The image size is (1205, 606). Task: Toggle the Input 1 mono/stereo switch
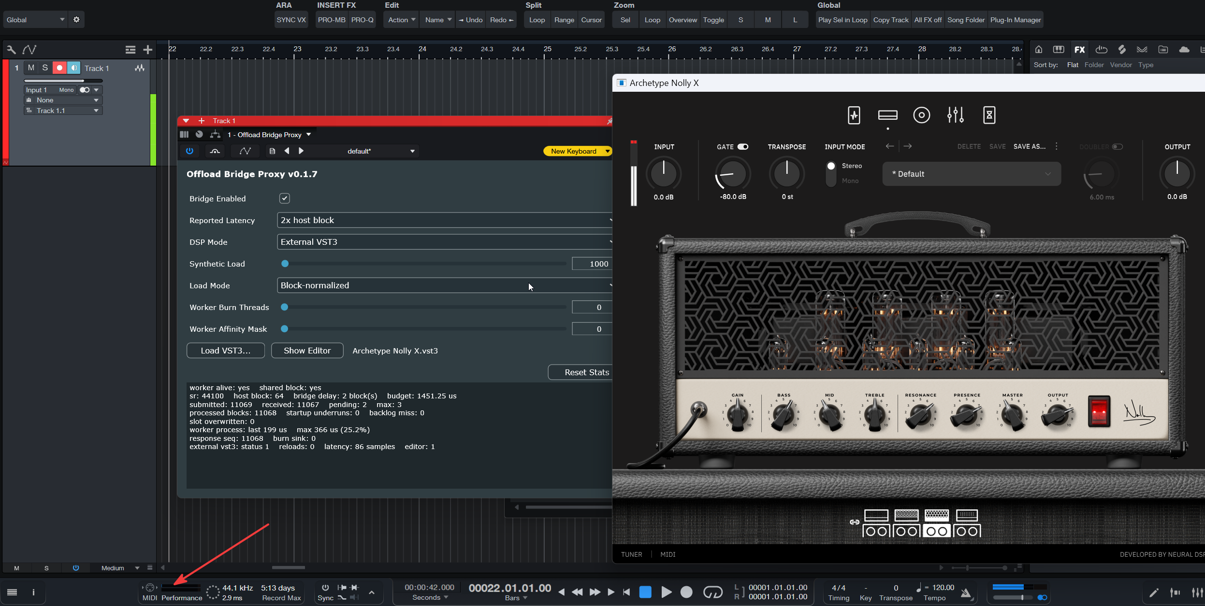click(x=85, y=90)
